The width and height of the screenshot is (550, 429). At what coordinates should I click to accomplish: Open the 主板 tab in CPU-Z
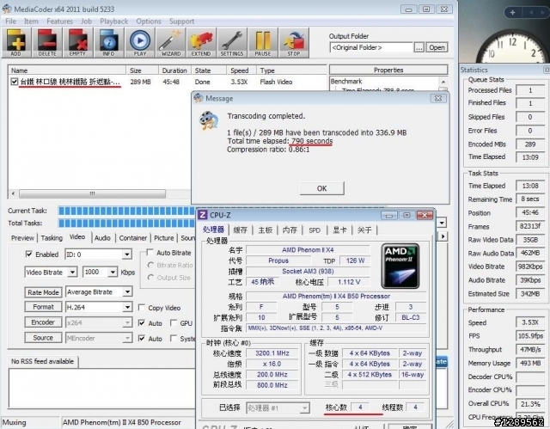pyautogui.click(x=266, y=230)
